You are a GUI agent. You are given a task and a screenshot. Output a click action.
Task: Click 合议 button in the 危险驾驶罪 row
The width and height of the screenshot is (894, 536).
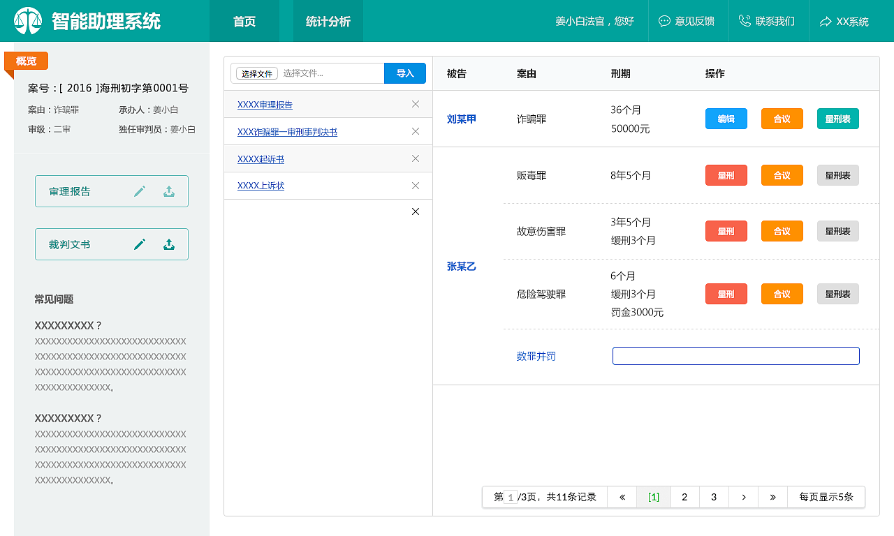[x=782, y=294]
